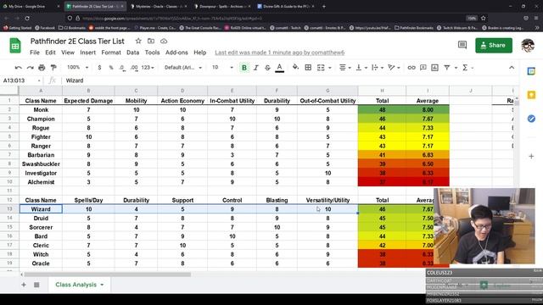
Task: Merge the selected cells
Action: tap(321, 68)
